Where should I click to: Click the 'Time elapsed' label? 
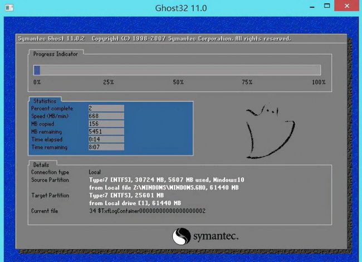click(x=47, y=139)
